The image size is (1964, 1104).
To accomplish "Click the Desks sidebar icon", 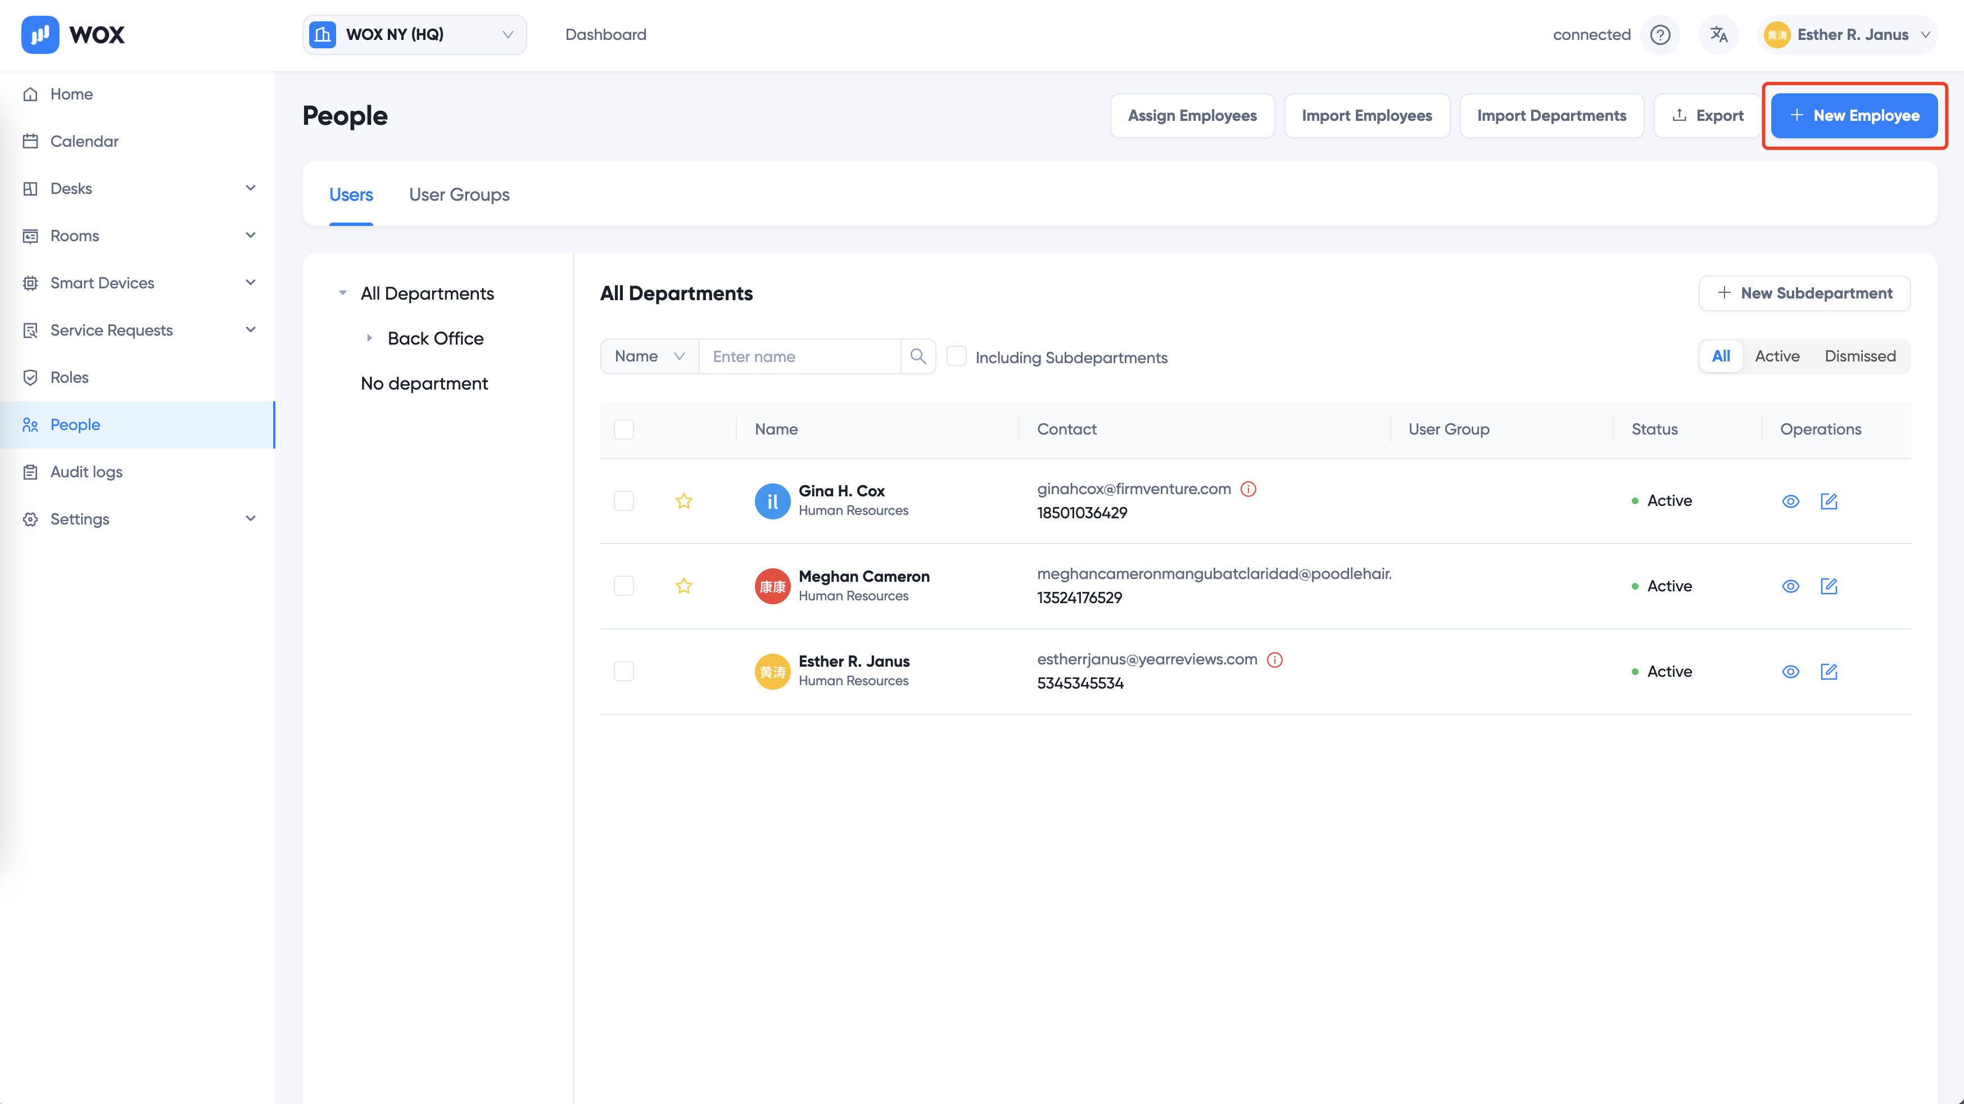I will tap(30, 188).
